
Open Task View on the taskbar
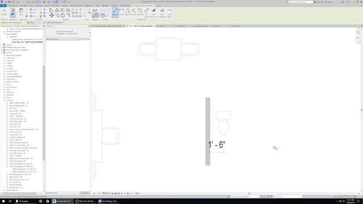10,201
